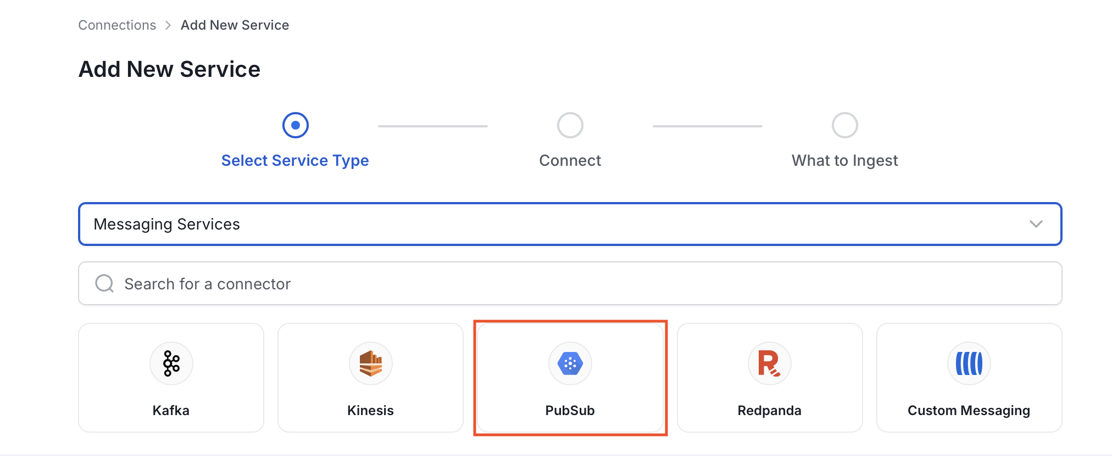
Task: Open the Messaging Services category selector
Action: pos(570,224)
